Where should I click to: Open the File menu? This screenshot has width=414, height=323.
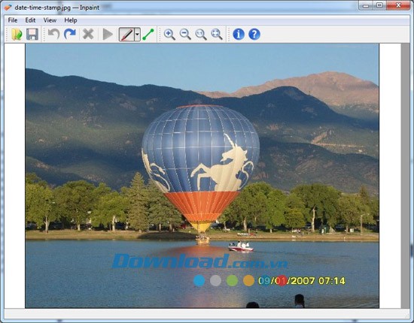pyautogui.click(x=13, y=20)
